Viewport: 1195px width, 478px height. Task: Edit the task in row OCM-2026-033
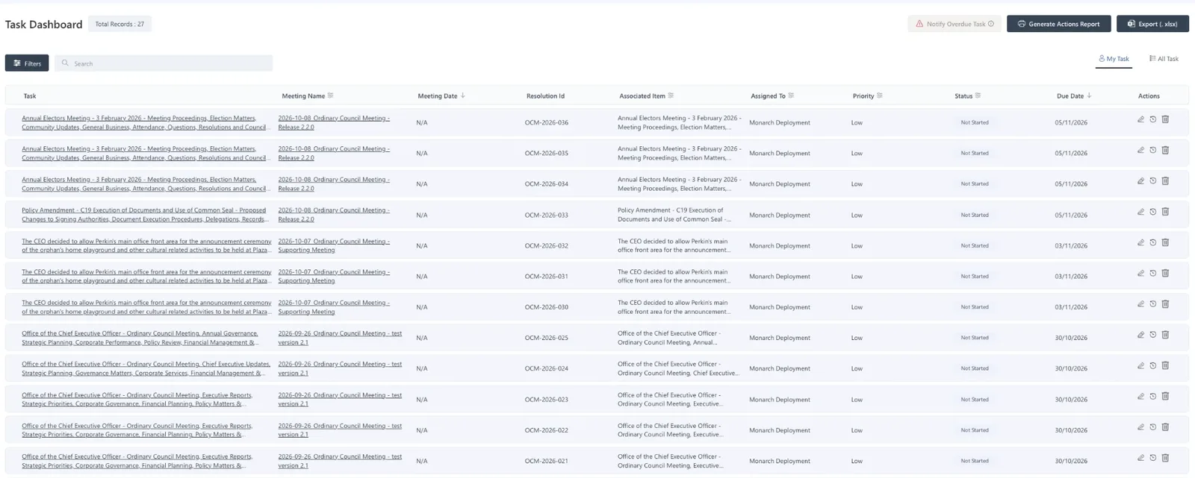click(x=1140, y=212)
